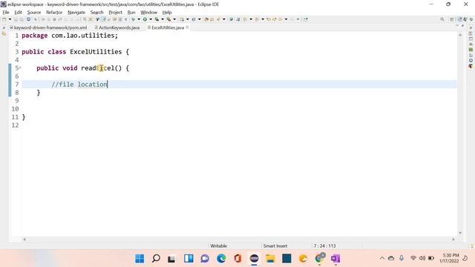Open Microsoft Edge from the taskbar

coord(221,259)
